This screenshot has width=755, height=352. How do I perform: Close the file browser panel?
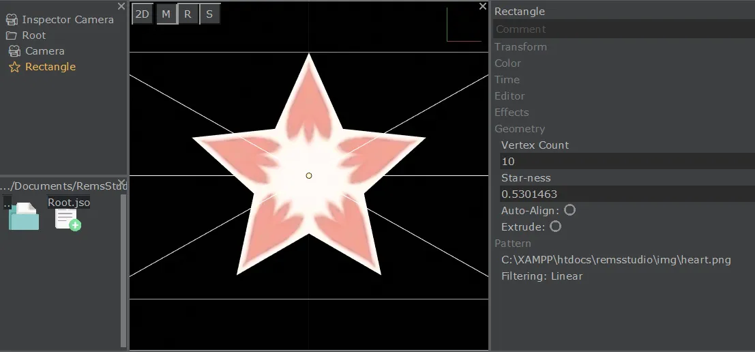[x=121, y=182]
